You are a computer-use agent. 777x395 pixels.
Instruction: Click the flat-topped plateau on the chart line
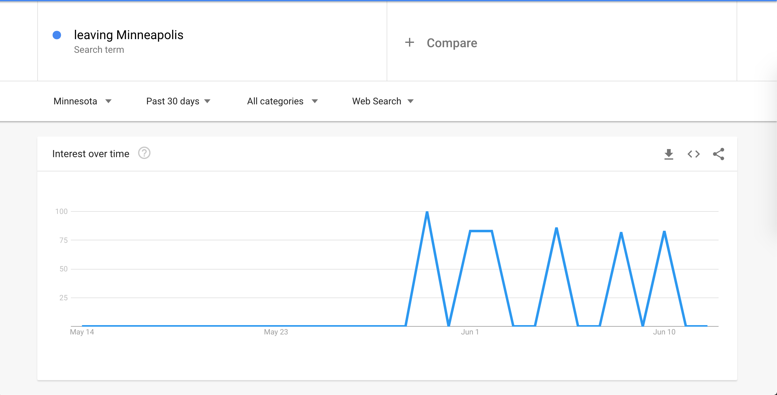[x=481, y=231]
